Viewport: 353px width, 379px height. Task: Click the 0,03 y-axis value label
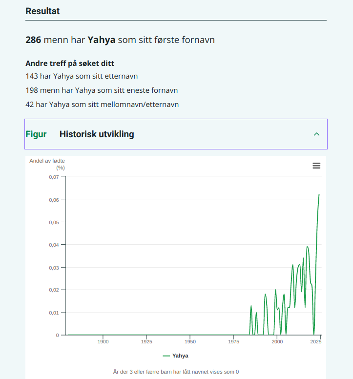(x=54, y=268)
